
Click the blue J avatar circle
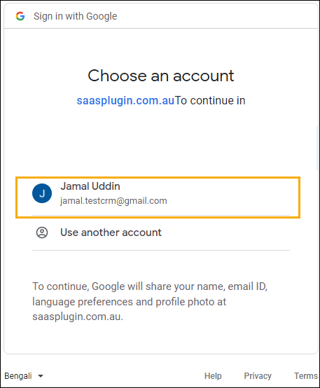point(42,193)
